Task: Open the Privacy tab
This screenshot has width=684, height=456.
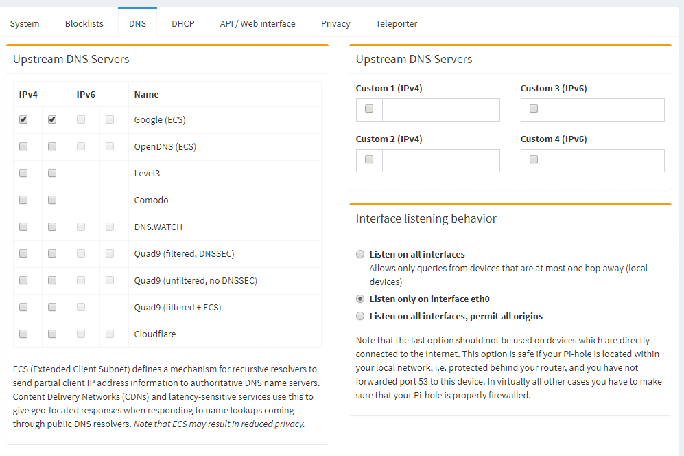Action: tap(335, 23)
